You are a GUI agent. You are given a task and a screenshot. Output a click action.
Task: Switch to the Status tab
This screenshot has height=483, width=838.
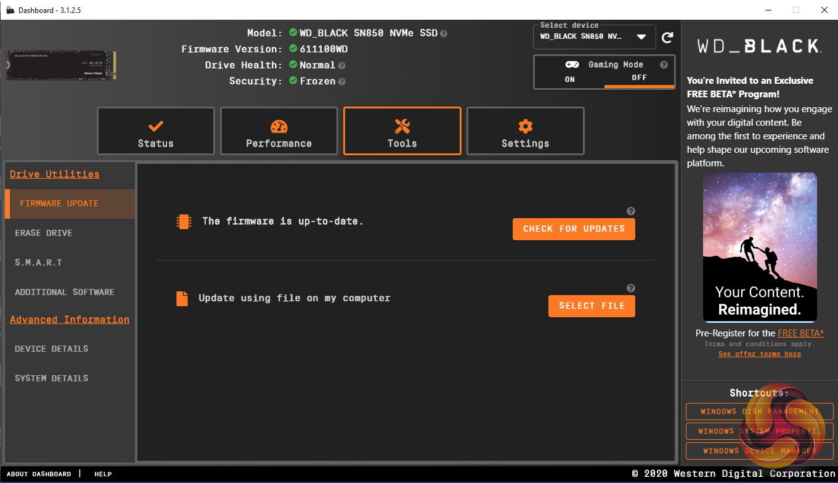pyautogui.click(x=156, y=131)
